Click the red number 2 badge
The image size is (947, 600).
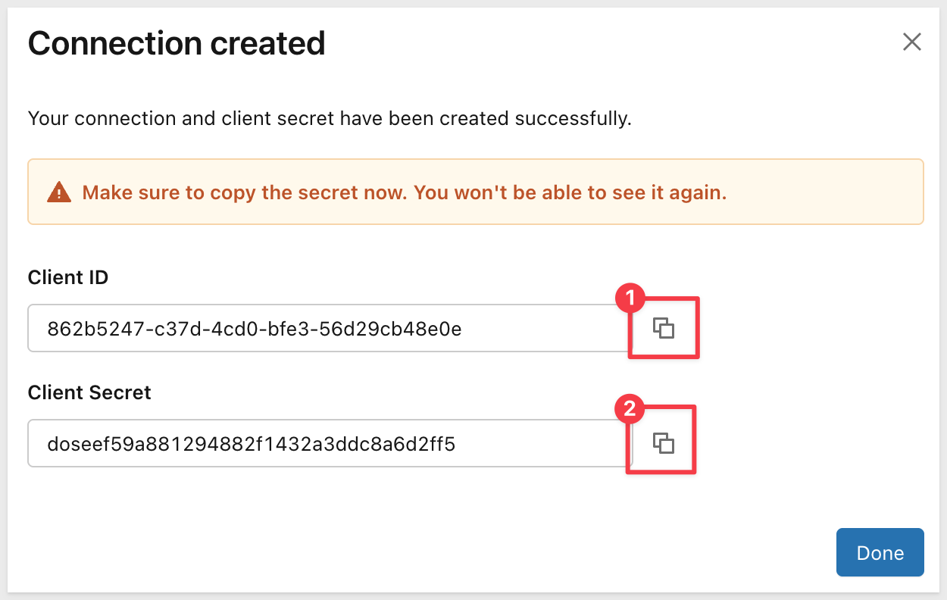point(628,411)
